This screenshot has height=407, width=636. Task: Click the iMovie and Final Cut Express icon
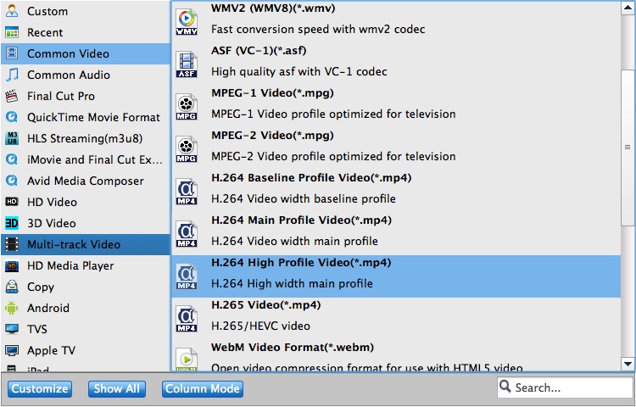coord(12,159)
